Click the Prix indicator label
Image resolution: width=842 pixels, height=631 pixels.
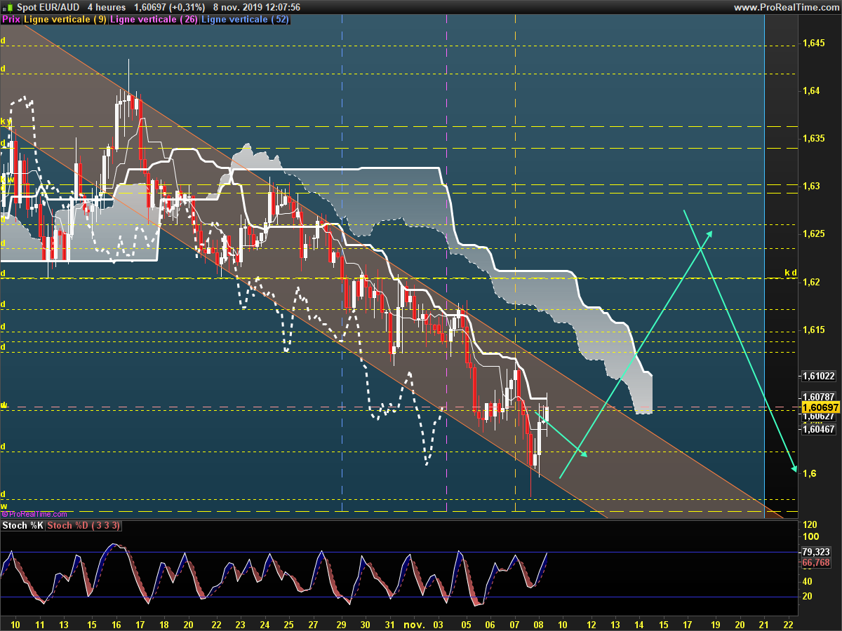tap(11, 20)
